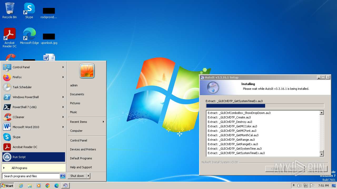Click Internet Explorer taskbar icon
This screenshot has height=189, width=337.
(x=21, y=186)
